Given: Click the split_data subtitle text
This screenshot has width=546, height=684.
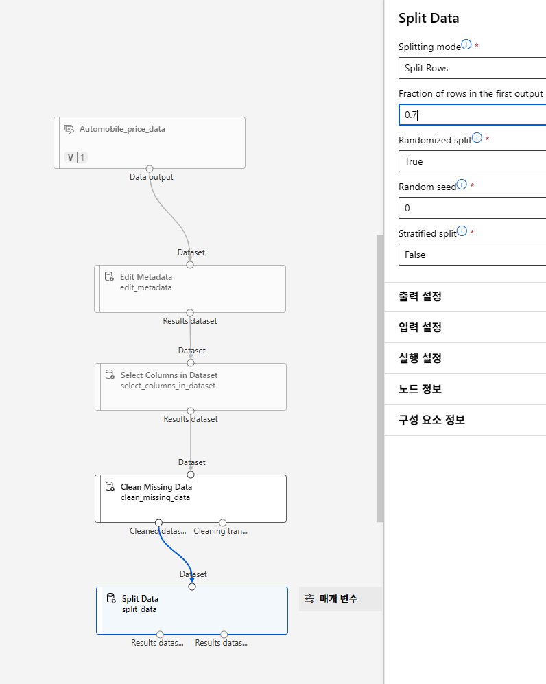Looking at the screenshot, I should click(x=139, y=609).
